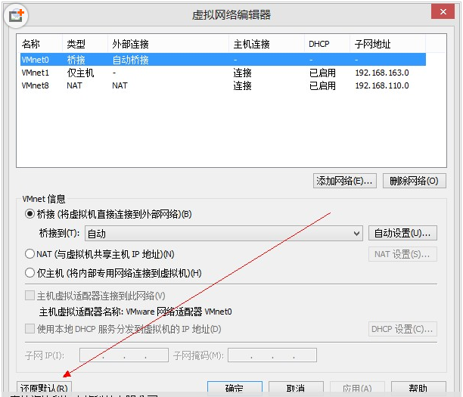Click the Virtual Network Editor title bar icon
Image resolution: width=463 pixels, height=397 pixels.
(17, 14)
